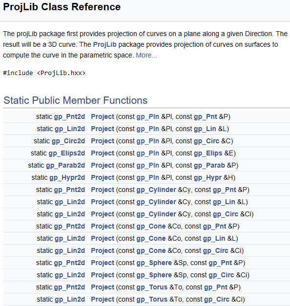290x306 pixels.
Task: Open the gp_Parab parameter type link
Action: point(209,166)
